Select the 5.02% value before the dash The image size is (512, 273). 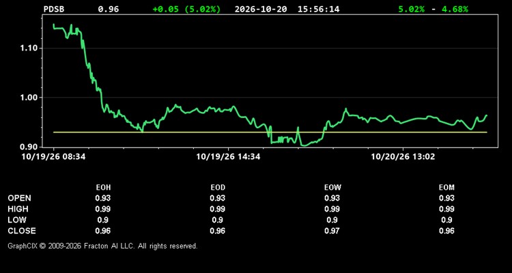tap(412, 9)
